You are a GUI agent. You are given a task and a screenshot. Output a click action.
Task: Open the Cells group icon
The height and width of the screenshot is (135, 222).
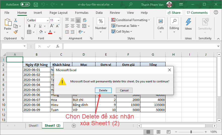coord(161,21)
